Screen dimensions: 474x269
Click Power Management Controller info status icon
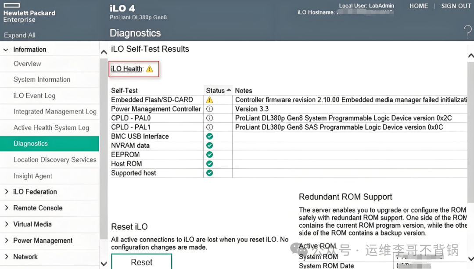pos(209,109)
